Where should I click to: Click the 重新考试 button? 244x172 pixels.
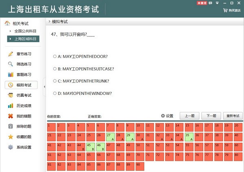click(x=233, y=116)
